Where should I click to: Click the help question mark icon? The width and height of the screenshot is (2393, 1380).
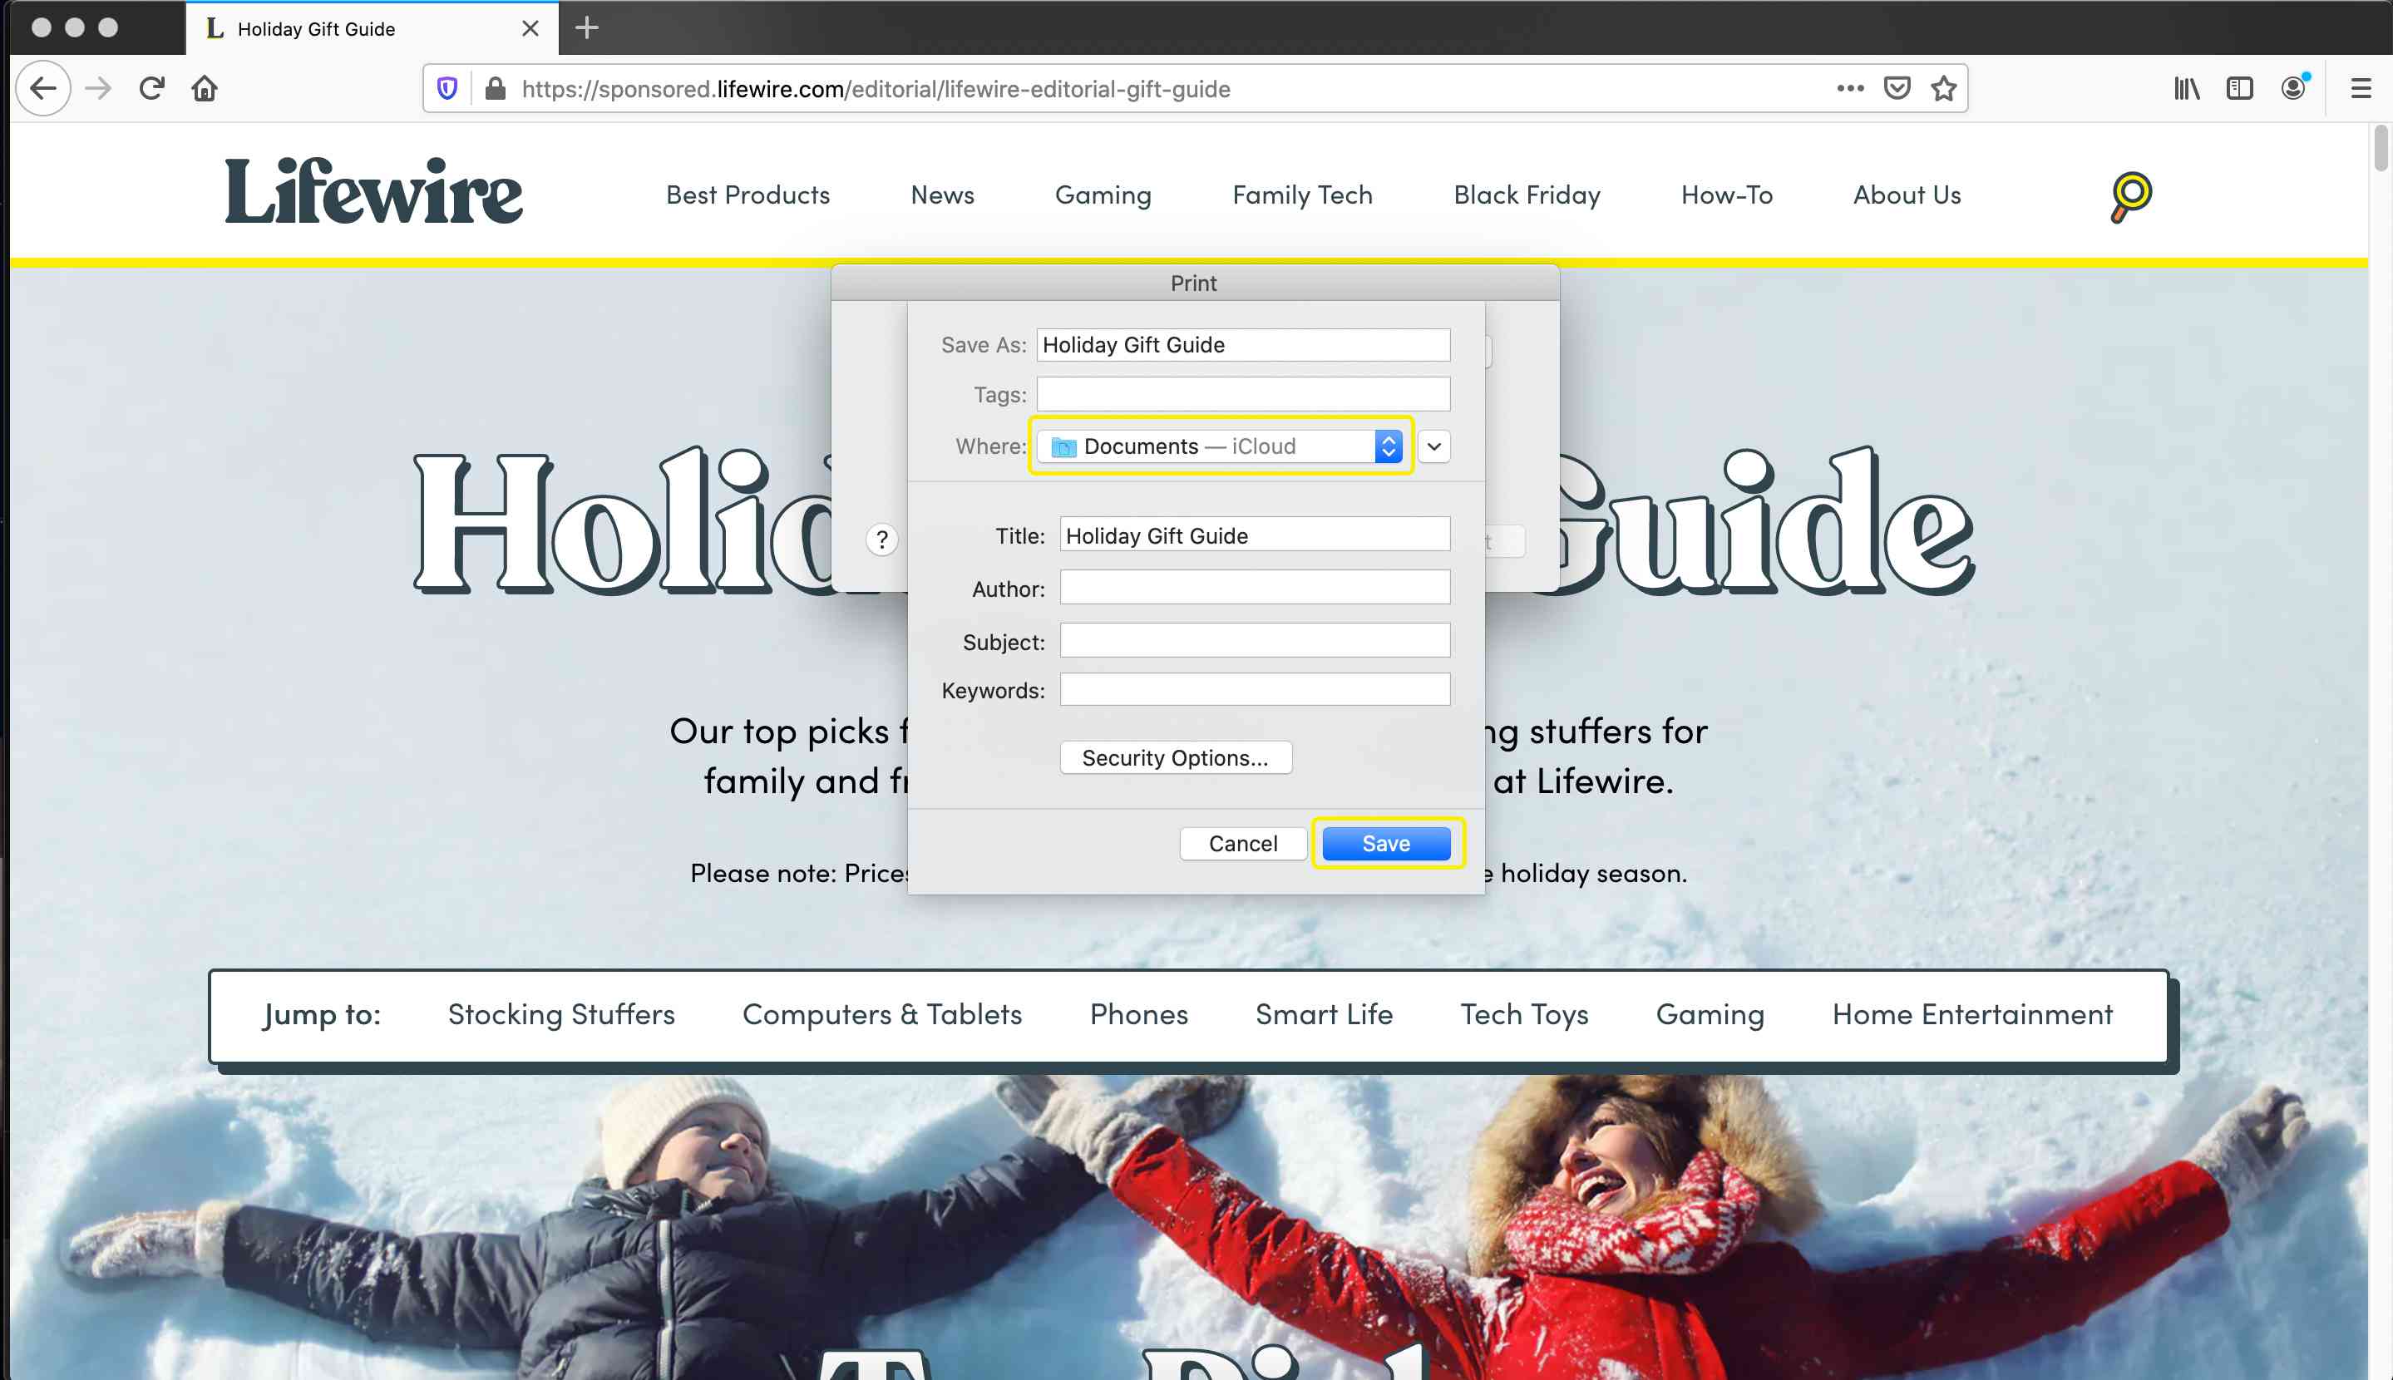pos(882,540)
